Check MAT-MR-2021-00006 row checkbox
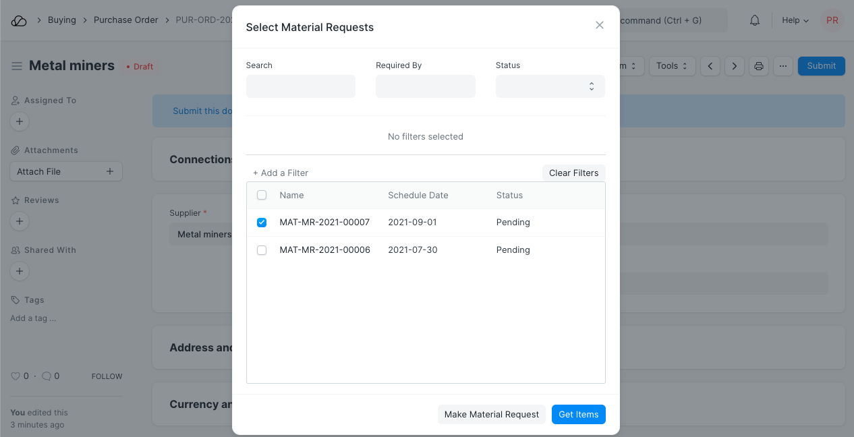This screenshot has width=854, height=437. coord(262,250)
